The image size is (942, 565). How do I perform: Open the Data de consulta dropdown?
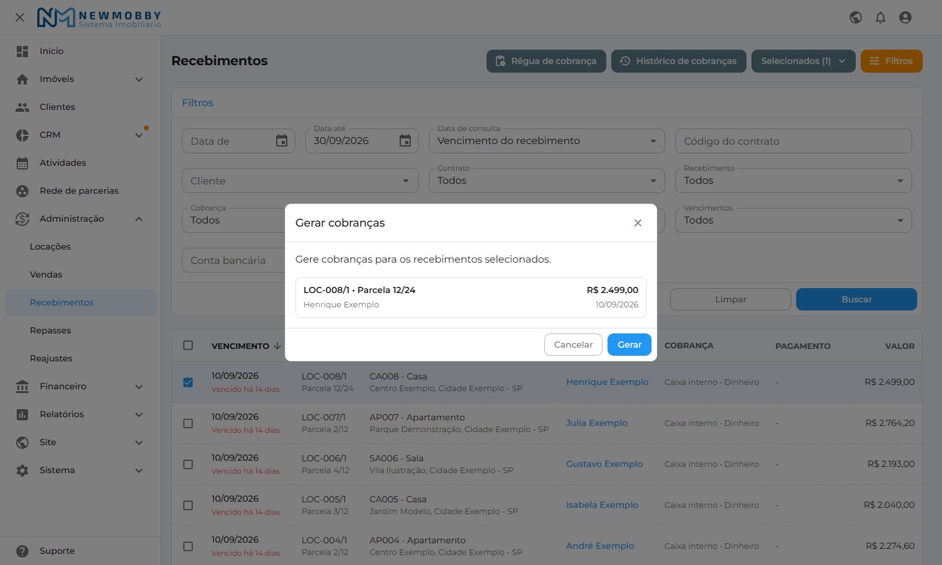coord(547,141)
